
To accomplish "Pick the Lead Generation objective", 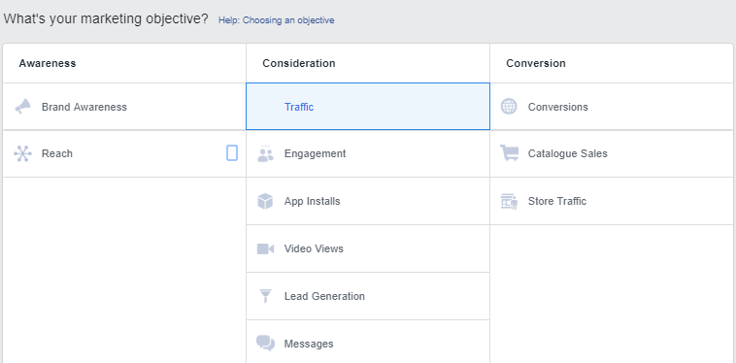I will [x=368, y=296].
